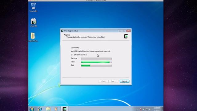
Task: Click the Total progress bar
Action: pyautogui.click(x=96, y=62)
